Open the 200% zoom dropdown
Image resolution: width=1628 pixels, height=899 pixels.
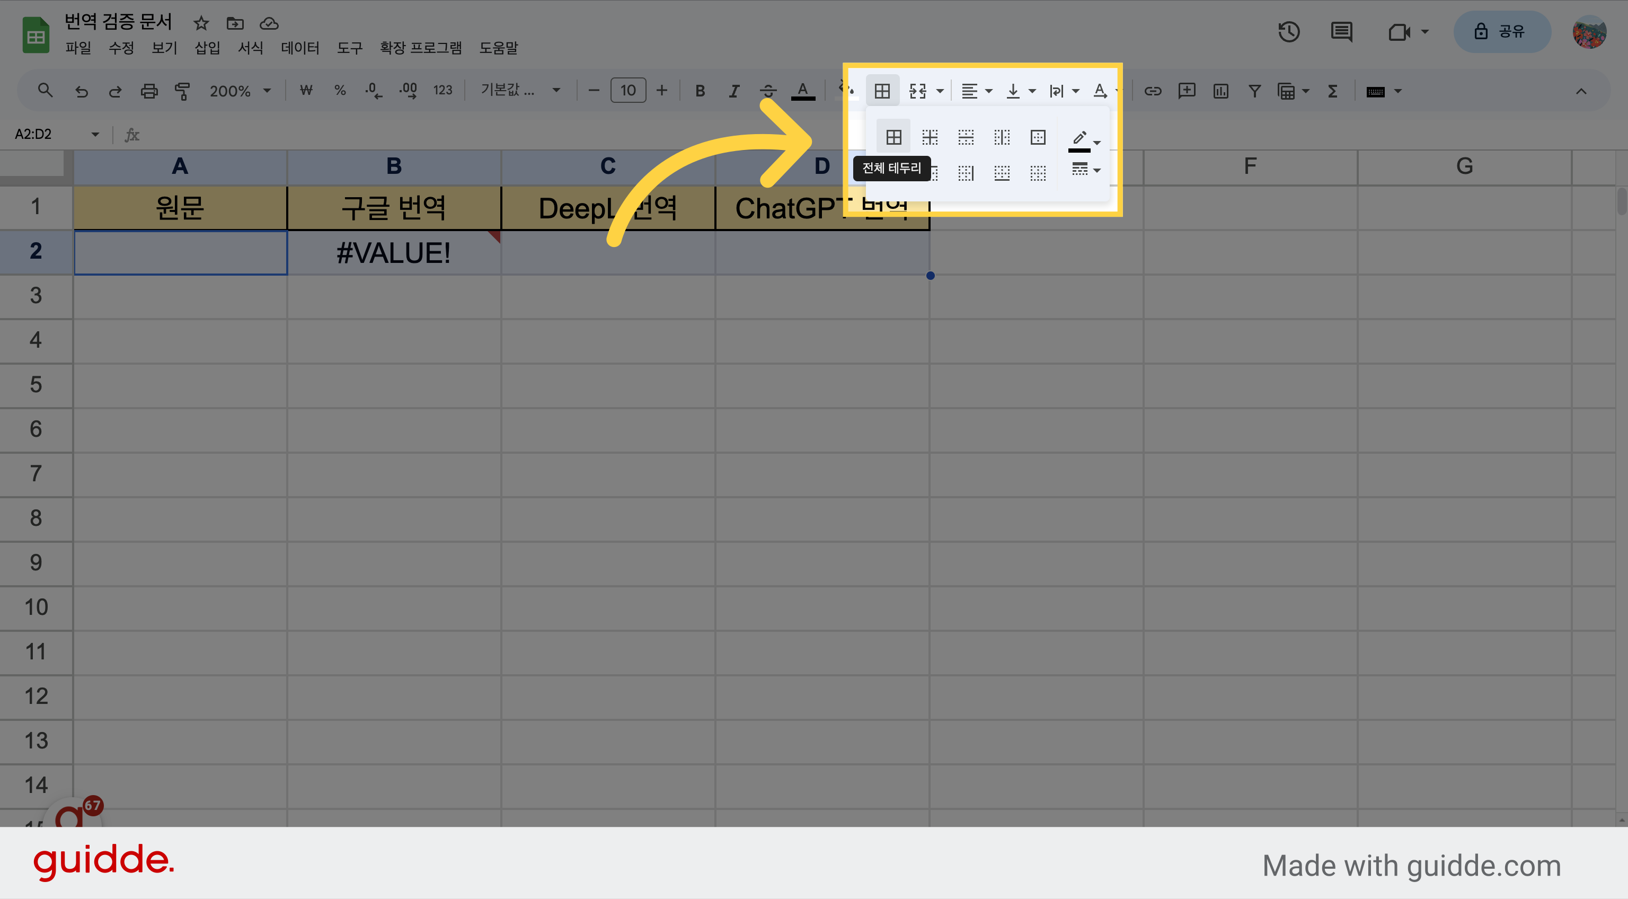point(240,91)
